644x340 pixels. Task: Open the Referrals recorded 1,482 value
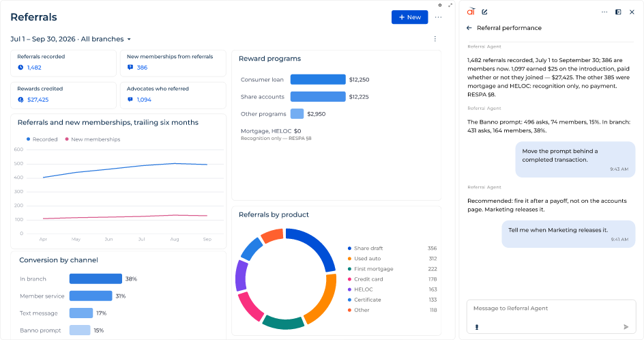(x=34, y=68)
